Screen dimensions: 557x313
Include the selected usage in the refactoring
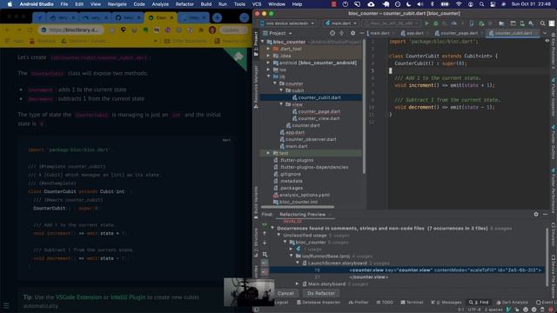tap(265, 263)
